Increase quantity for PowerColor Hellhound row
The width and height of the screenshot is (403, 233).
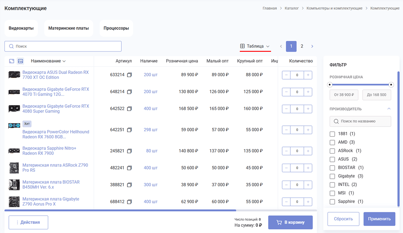308,130
